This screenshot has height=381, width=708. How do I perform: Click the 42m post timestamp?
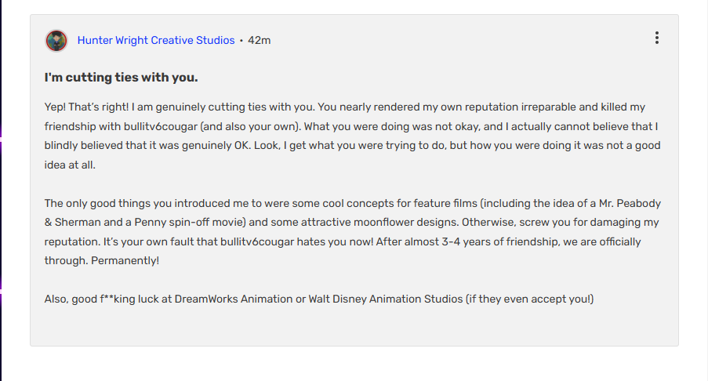tap(260, 41)
